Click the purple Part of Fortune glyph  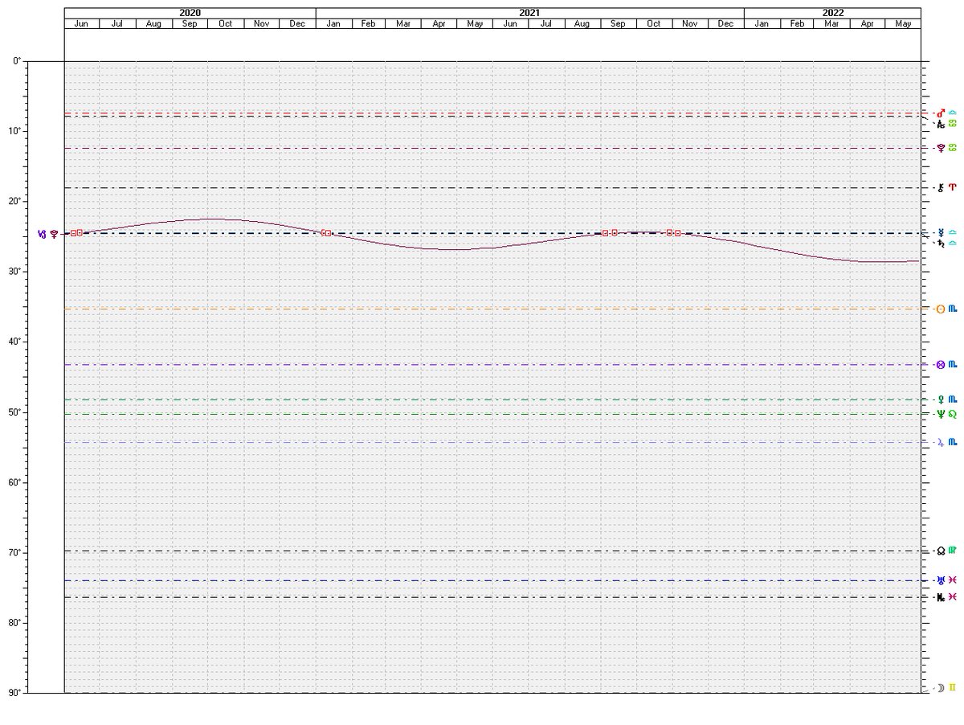click(941, 364)
